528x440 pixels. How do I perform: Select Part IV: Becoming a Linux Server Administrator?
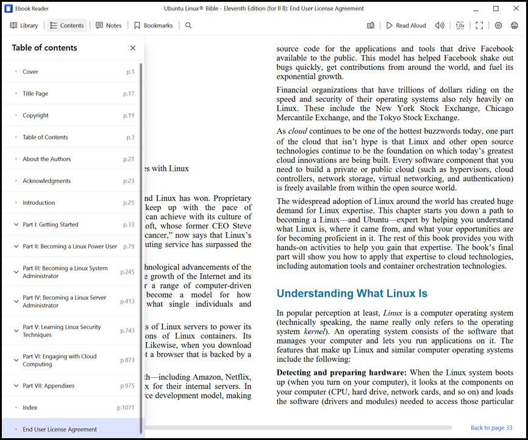(x=71, y=301)
